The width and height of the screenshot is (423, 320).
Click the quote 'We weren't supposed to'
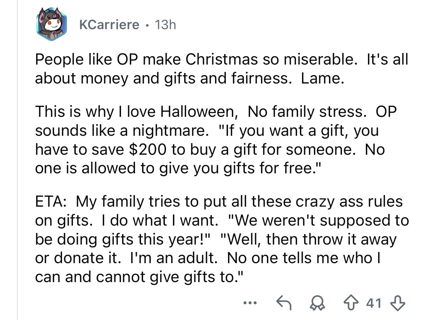(317, 220)
